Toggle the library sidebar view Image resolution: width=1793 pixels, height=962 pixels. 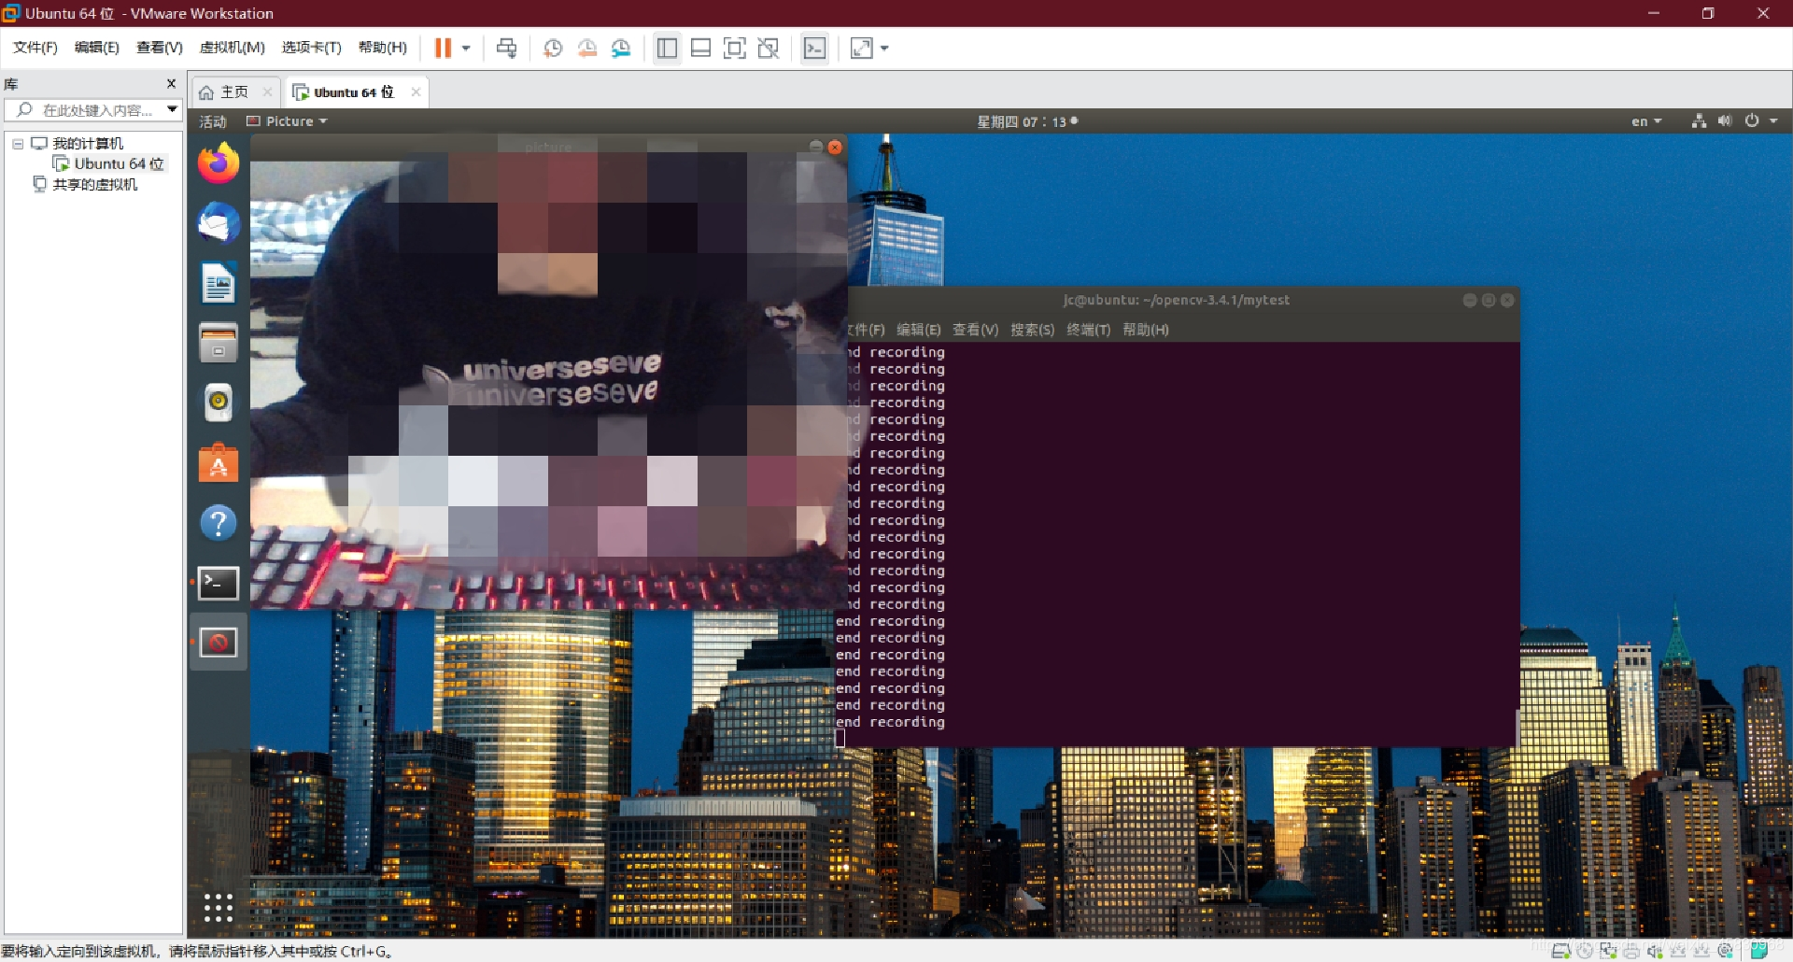coord(667,48)
